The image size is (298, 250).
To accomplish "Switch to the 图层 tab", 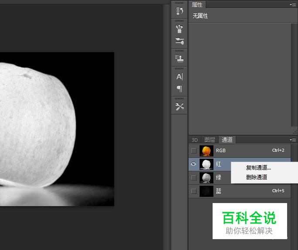I will pos(210,140).
